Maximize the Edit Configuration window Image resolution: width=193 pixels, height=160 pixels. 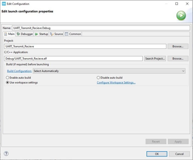176,4
